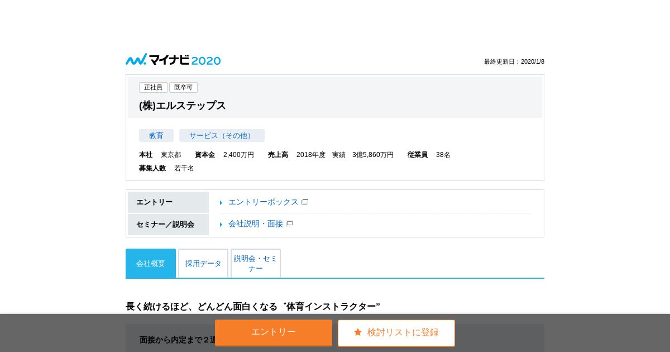Click the orange エントリー button
This screenshot has width=670, height=352.
click(274, 332)
